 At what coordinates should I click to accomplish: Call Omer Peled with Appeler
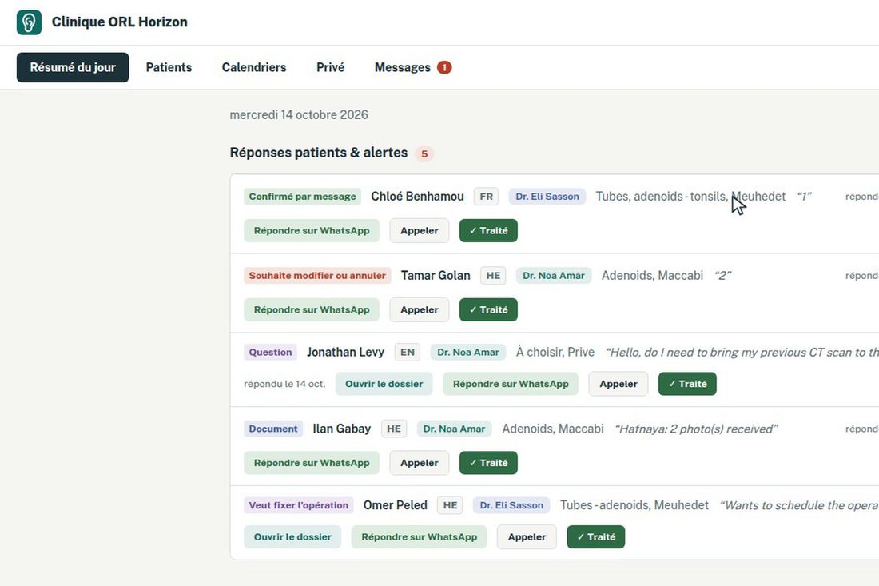click(x=527, y=536)
